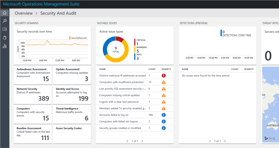
Task: Open the Threat Intelligence tile
Action: pos(72,114)
